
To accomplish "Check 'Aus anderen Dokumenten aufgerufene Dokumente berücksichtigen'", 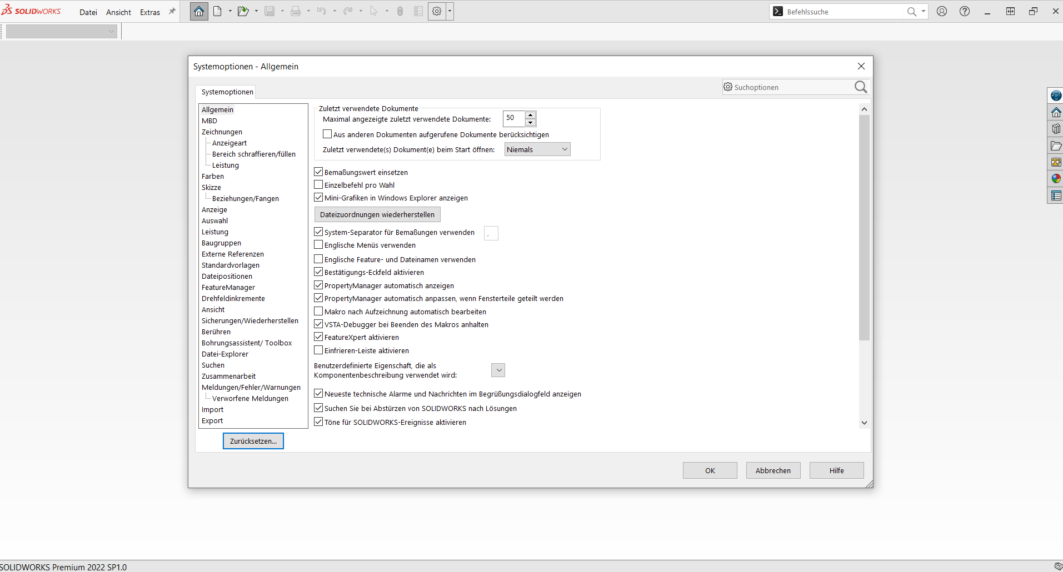I will tap(327, 134).
